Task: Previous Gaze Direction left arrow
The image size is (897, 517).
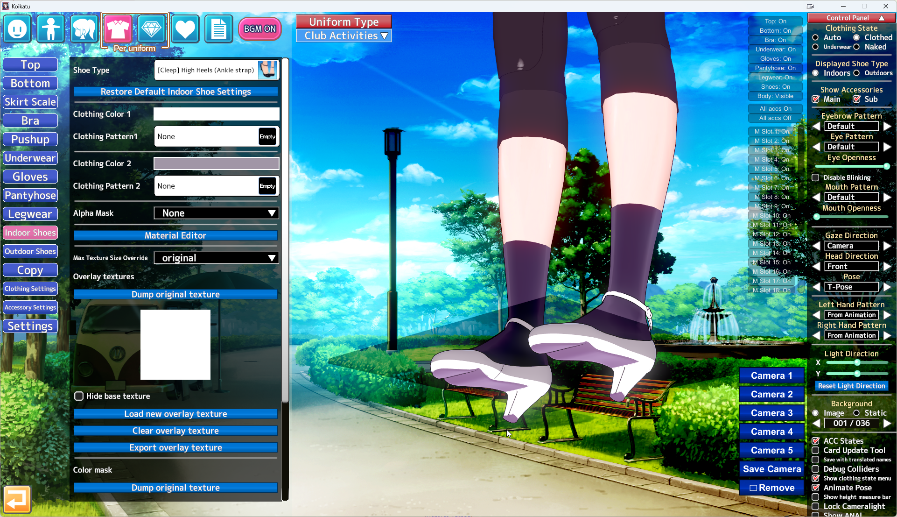Action: [x=816, y=246]
